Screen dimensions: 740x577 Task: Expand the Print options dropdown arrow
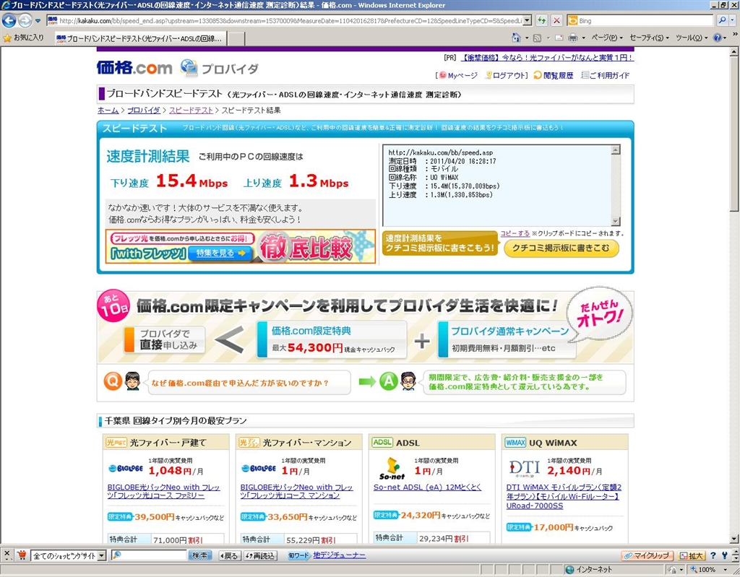click(584, 38)
